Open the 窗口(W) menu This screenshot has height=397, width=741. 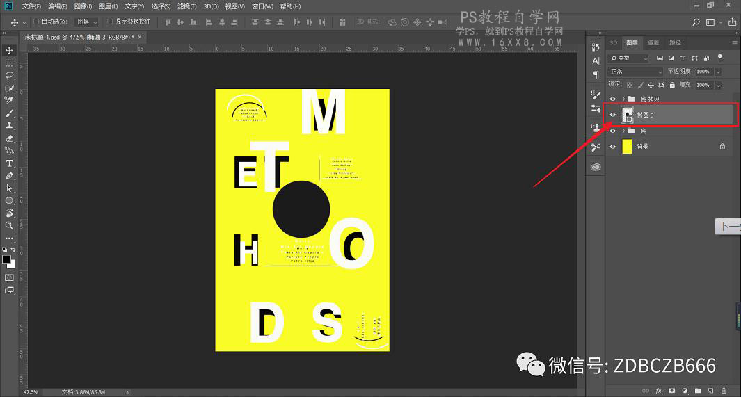[x=262, y=7]
